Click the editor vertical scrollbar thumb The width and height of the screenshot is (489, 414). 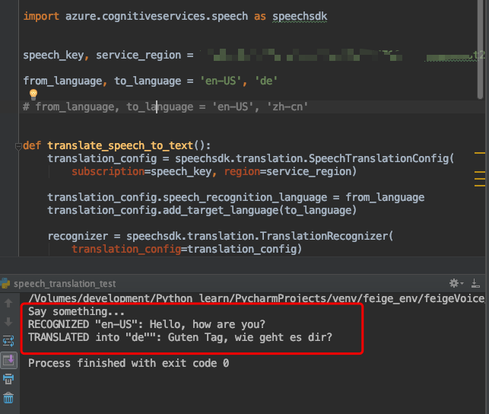481,49
